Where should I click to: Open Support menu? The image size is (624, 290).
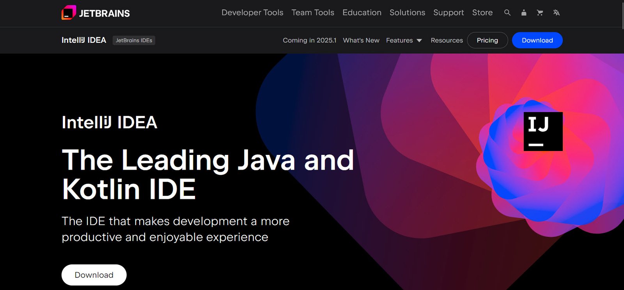click(x=448, y=12)
